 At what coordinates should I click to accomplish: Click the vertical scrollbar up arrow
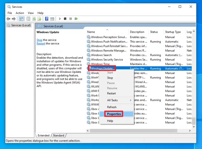pyautogui.click(x=194, y=31)
